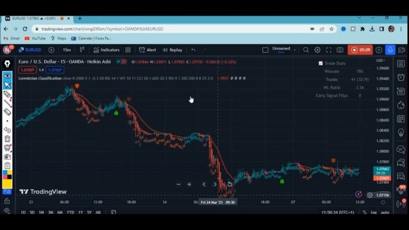Open the Calendar grid icon in right sidebar
This screenshot has height=230, width=409.
pos(401,119)
